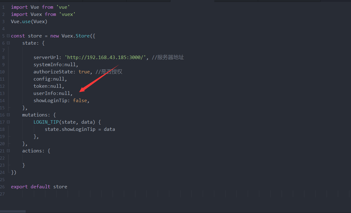Image resolution: width=351 pixels, height=213 pixels.
Task: Click 'Vue.use(Vuex)' on line 3
Action: click(29, 22)
